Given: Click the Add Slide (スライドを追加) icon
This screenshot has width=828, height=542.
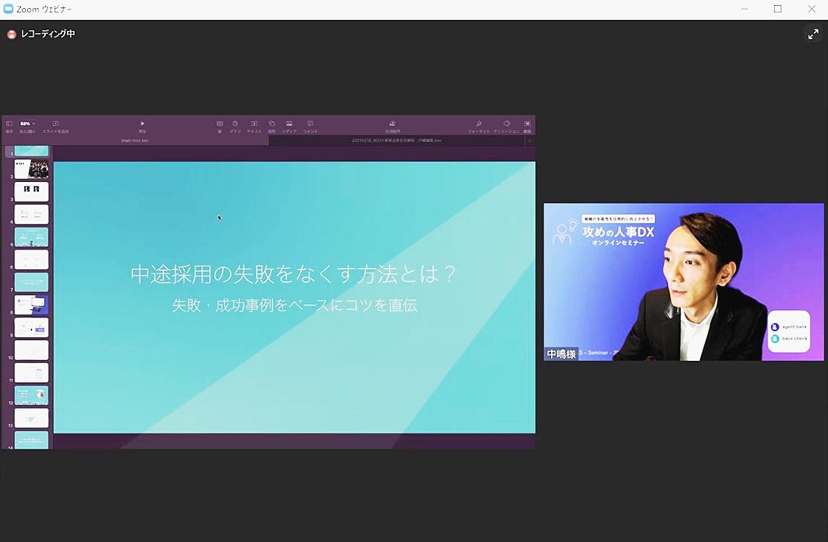Looking at the screenshot, I should tap(55, 124).
